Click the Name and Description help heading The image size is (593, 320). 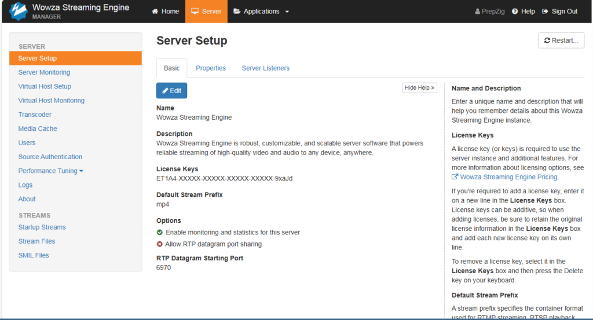pos(486,89)
